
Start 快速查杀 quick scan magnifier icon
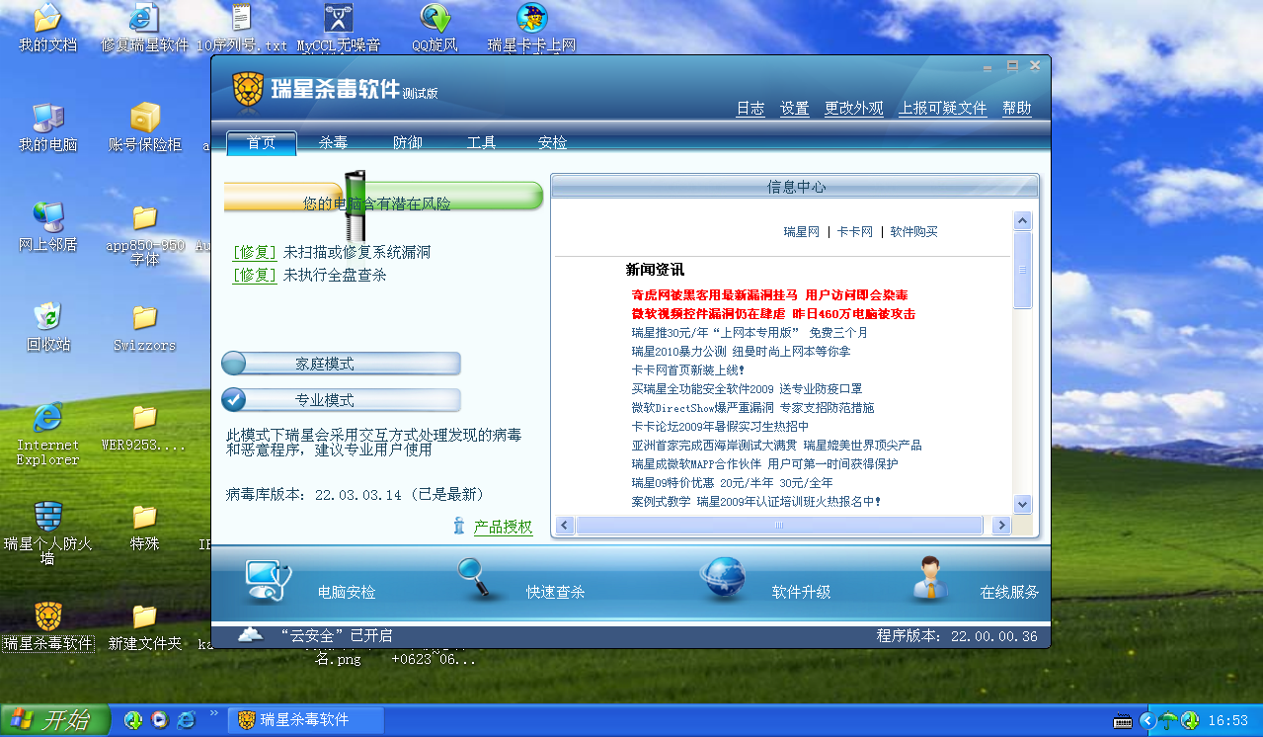(x=475, y=578)
